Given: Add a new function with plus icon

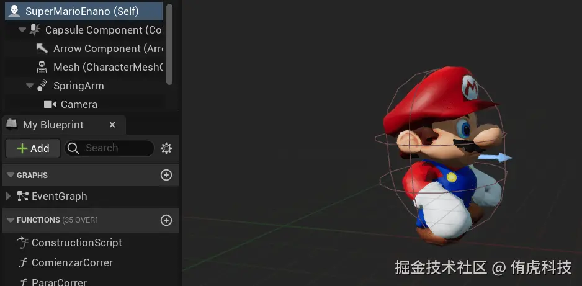Looking at the screenshot, I should 166,220.
